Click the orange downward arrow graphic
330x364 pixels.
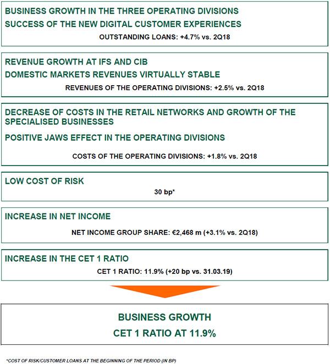(165, 291)
